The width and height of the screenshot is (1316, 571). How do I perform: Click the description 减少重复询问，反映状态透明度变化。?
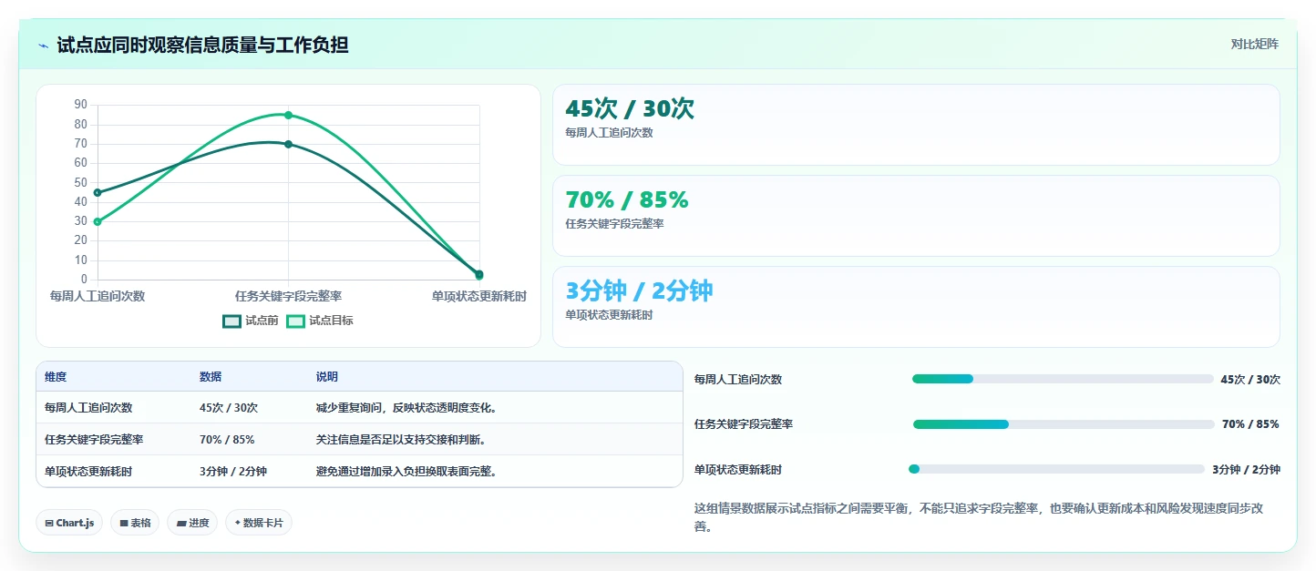[x=407, y=408]
